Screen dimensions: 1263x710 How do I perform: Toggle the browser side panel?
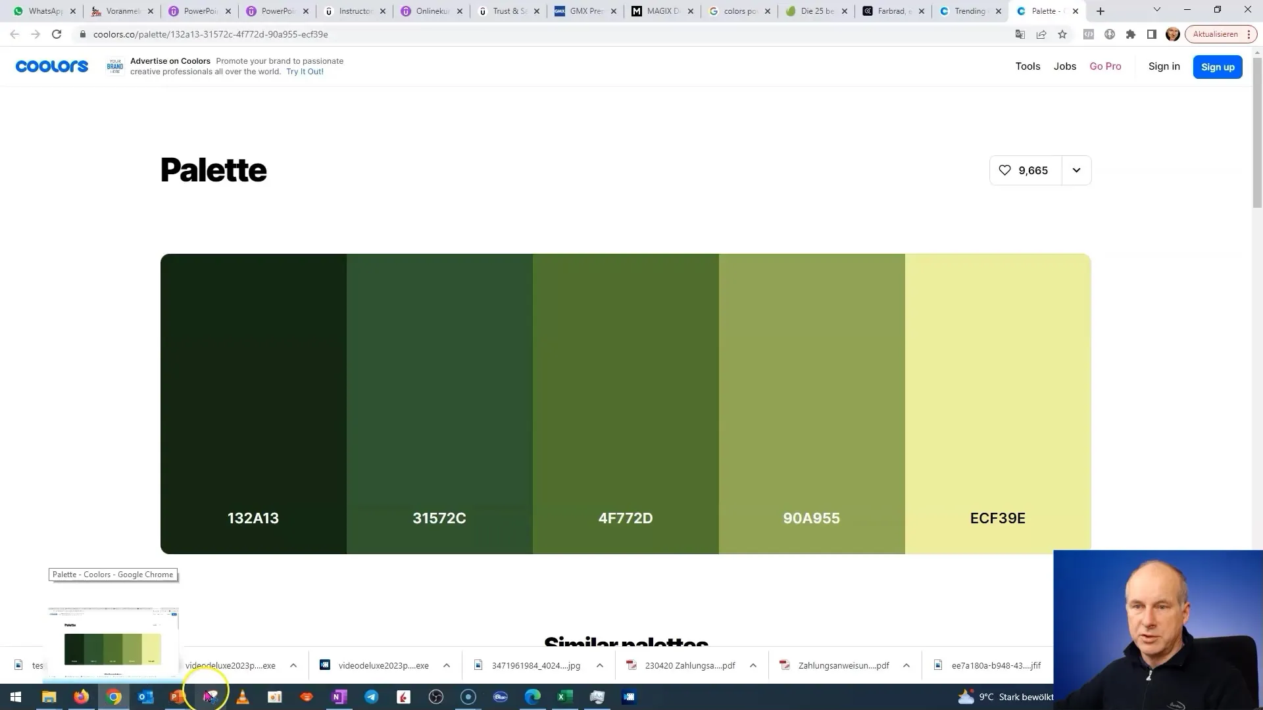1152,34
